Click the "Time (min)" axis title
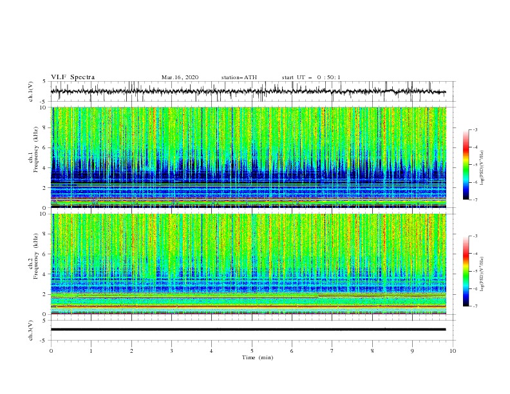The height and width of the screenshot is (394, 510). point(258,357)
